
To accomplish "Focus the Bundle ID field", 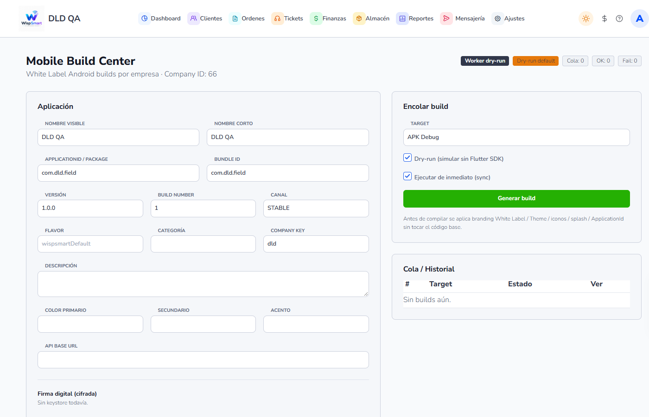I will tap(288, 173).
